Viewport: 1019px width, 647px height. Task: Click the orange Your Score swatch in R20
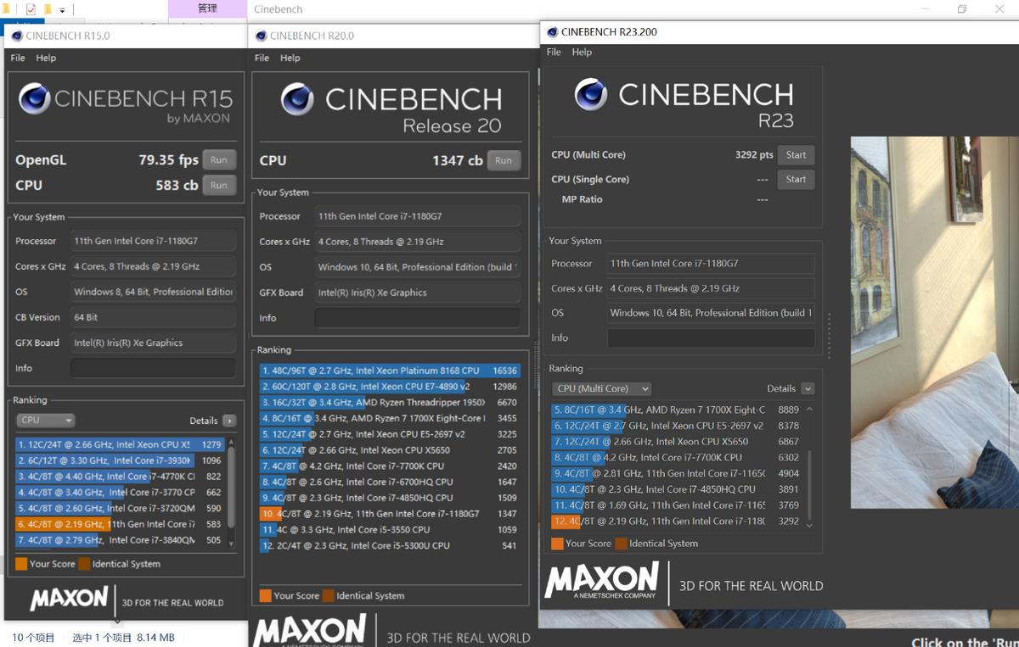pos(266,595)
